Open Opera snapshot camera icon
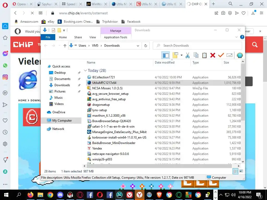 (223, 13)
